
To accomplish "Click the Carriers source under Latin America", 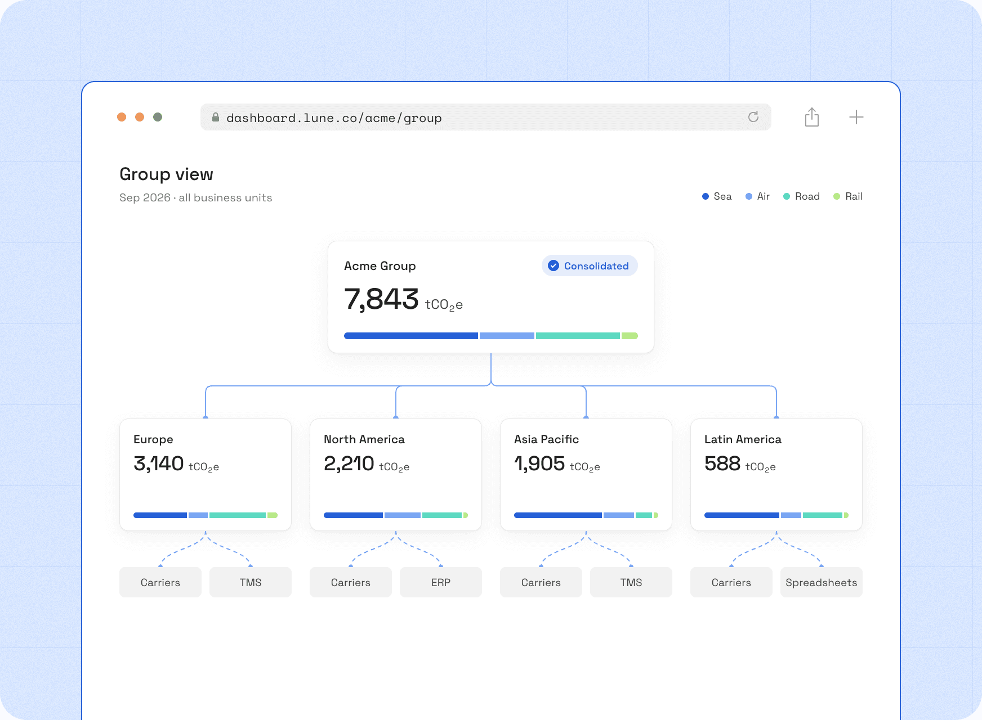I will coord(731,582).
